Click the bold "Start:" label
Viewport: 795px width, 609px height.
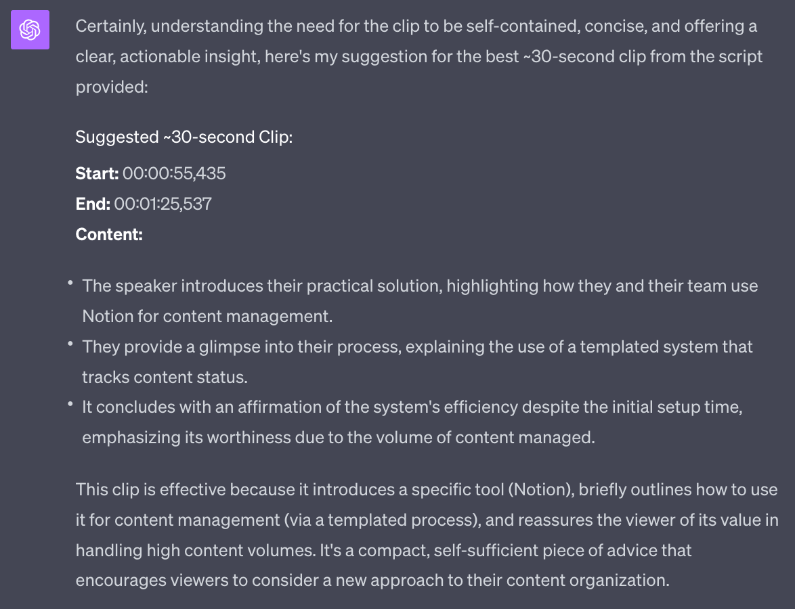(97, 173)
